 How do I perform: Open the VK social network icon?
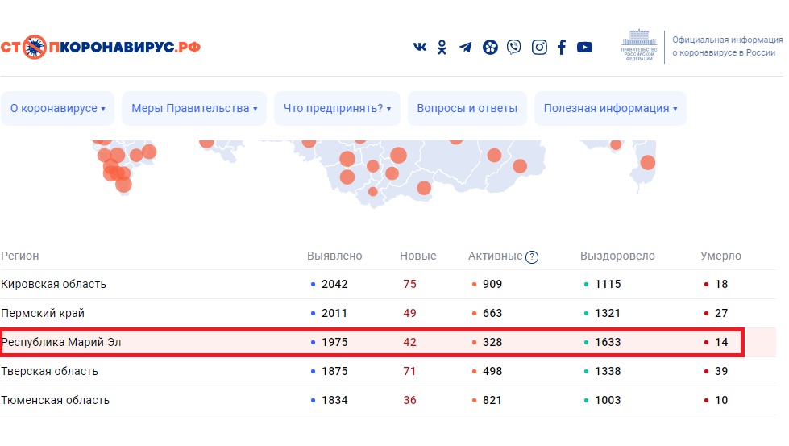click(x=420, y=48)
